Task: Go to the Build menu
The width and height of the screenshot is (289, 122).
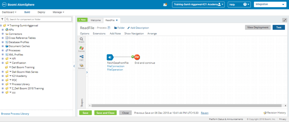Action: (27, 12)
